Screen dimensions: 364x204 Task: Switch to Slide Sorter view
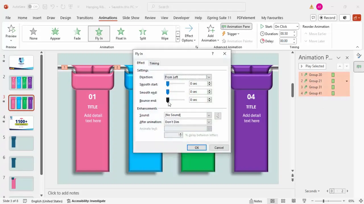point(283,201)
